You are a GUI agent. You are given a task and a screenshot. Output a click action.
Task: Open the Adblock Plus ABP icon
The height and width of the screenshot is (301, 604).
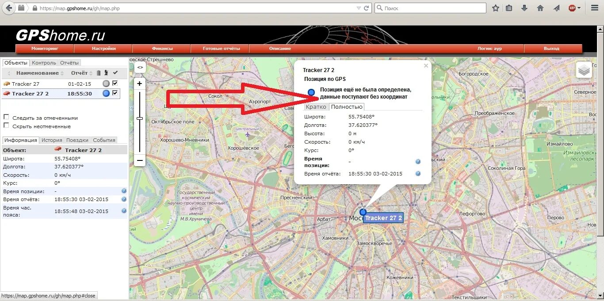[572, 8]
